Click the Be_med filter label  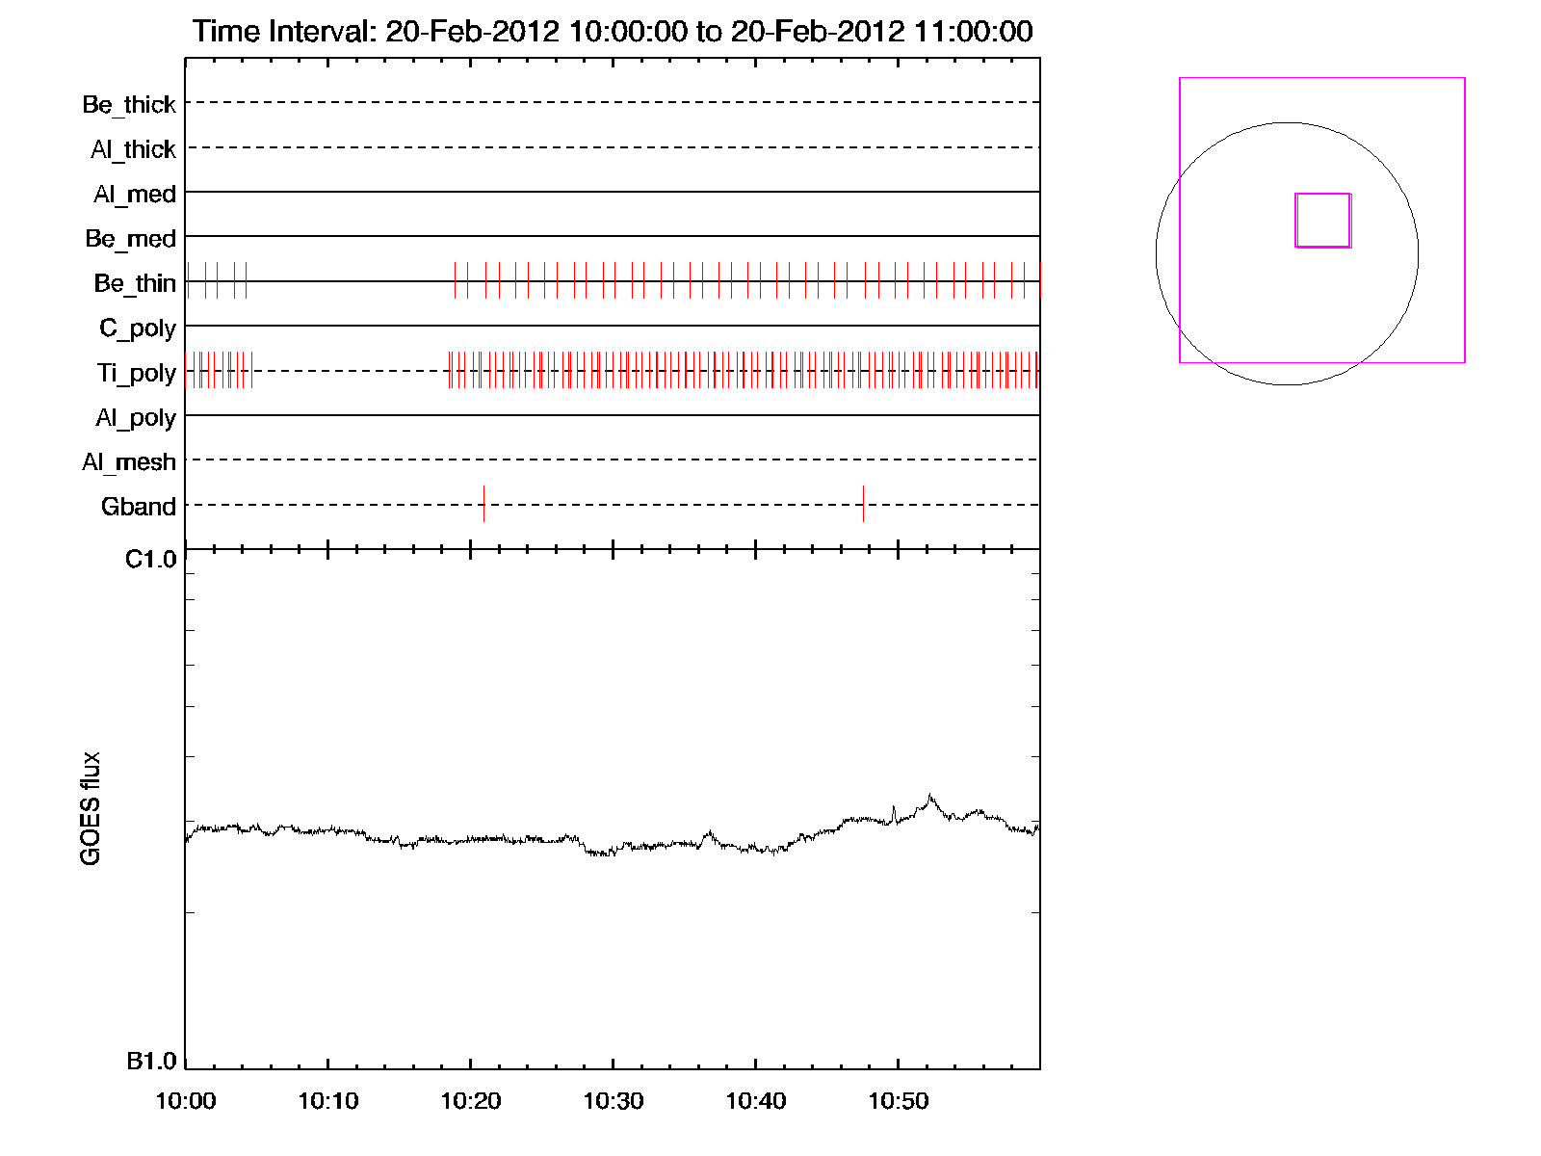tap(130, 239)
